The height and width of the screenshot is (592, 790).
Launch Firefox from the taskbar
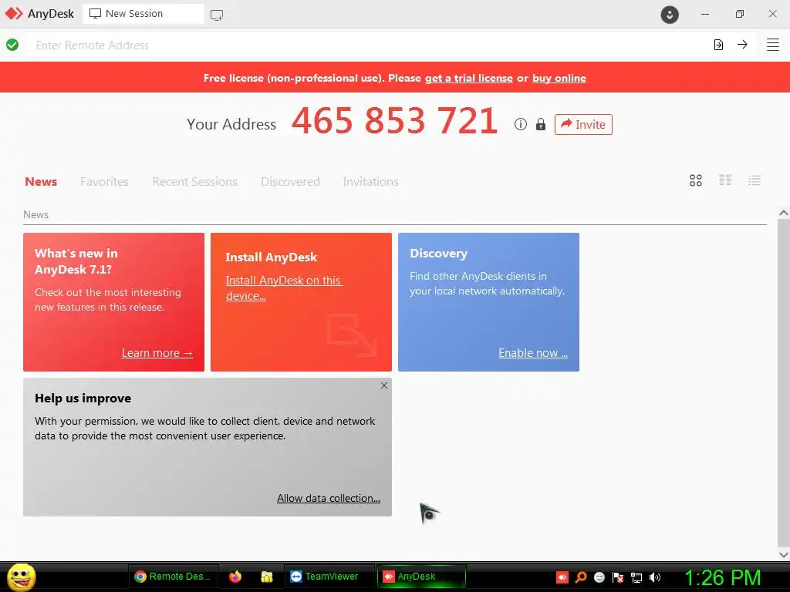(x=235, y=577)
